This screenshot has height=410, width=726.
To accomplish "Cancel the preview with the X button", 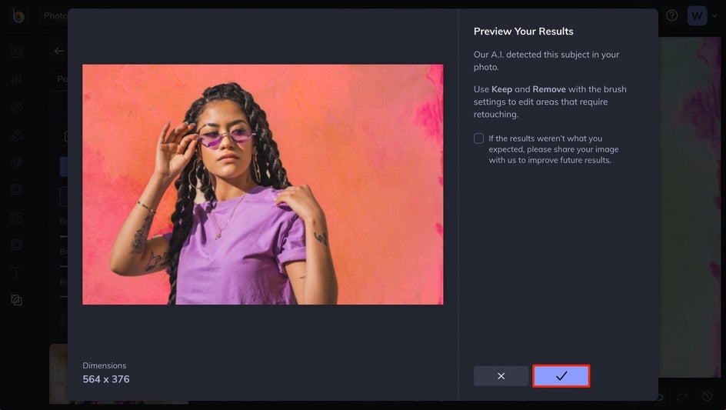I will (501, 375).
